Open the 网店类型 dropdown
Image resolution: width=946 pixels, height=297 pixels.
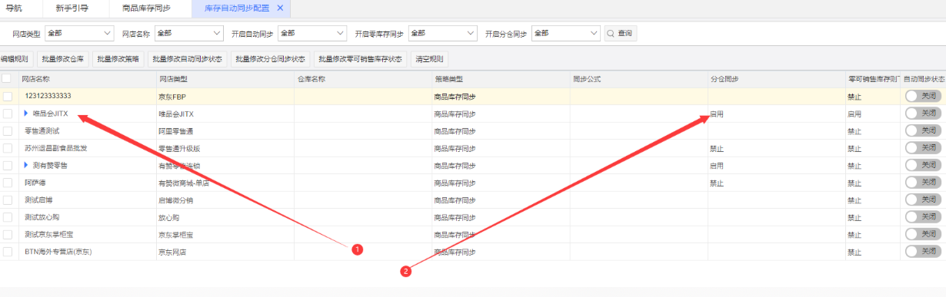tap(79, 33)
